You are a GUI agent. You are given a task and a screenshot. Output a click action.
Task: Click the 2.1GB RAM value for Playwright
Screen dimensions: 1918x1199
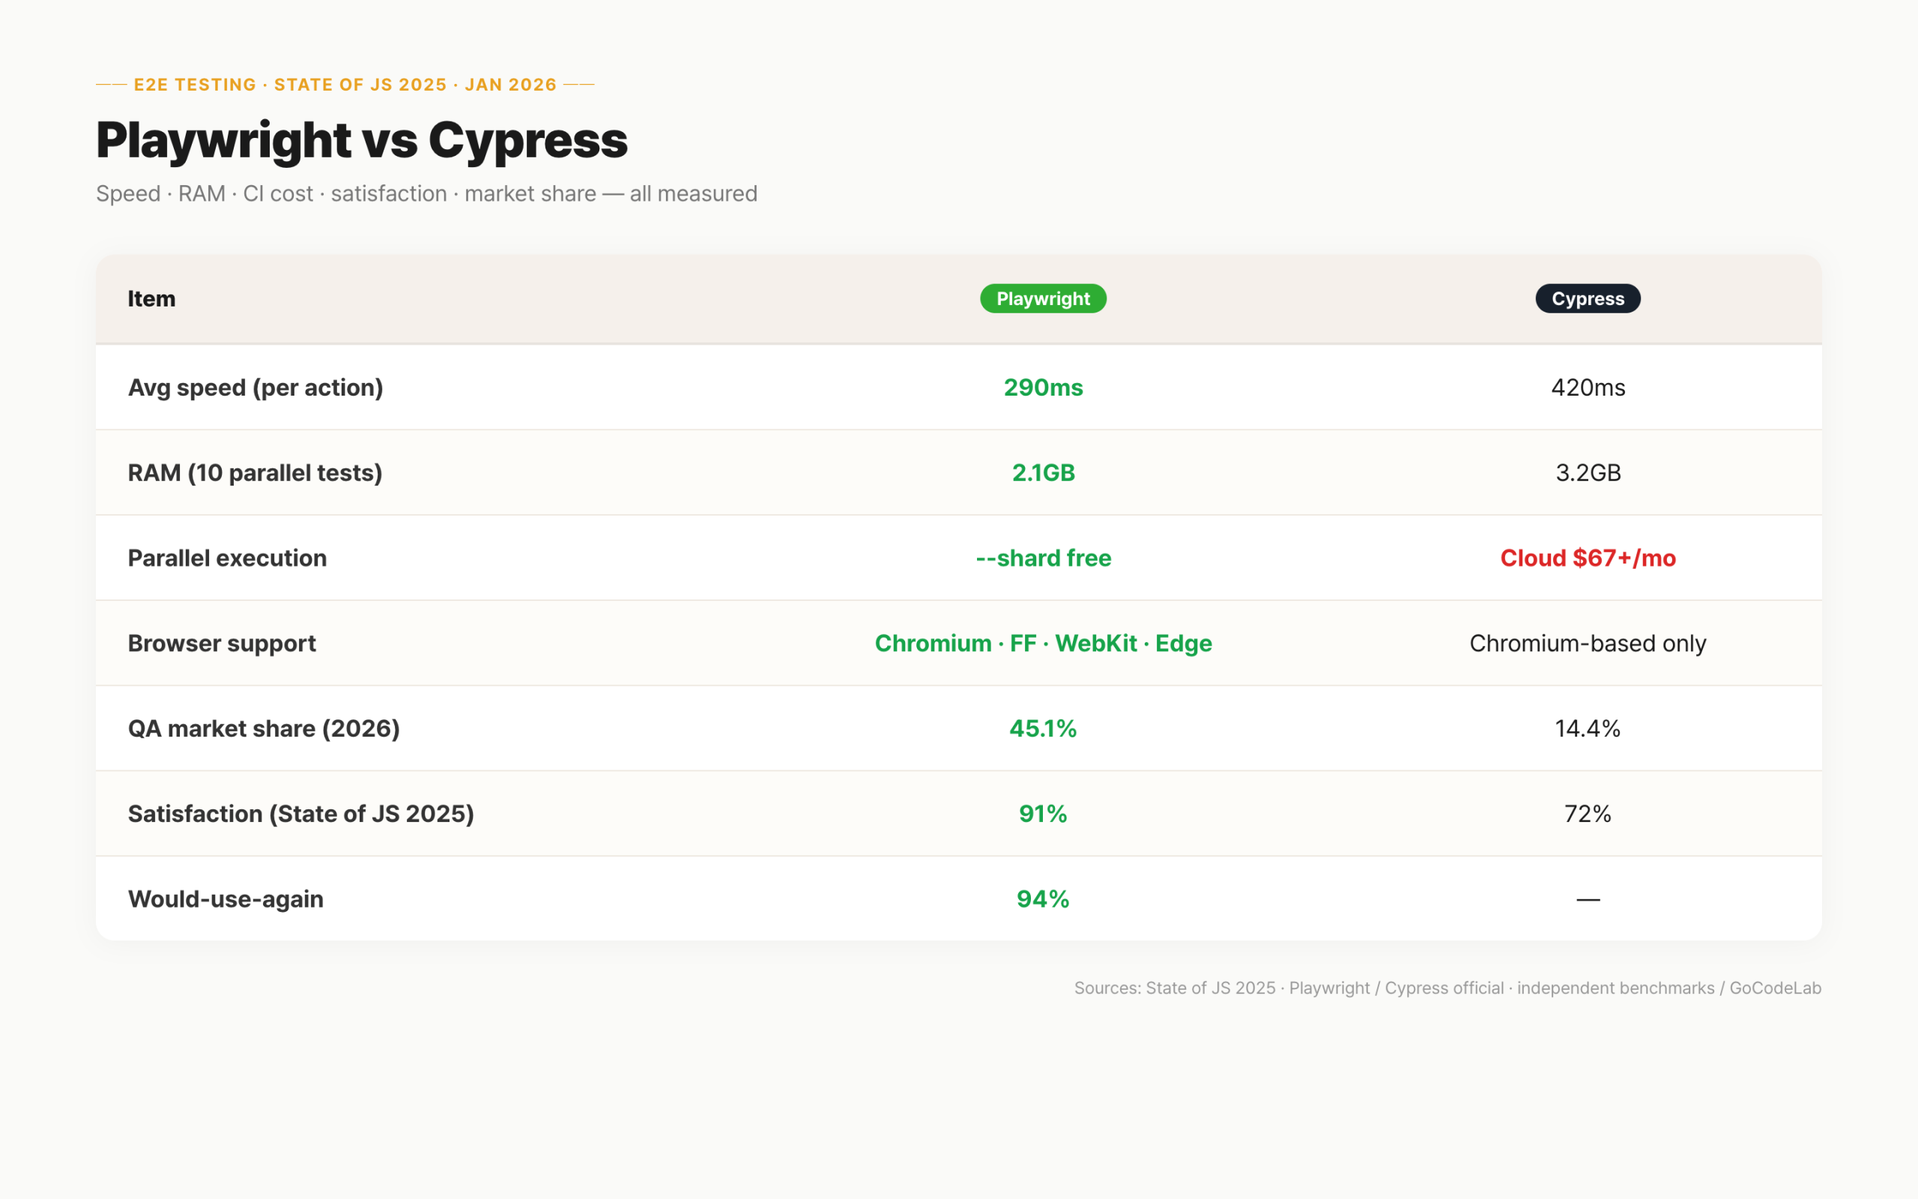tap(1042, 473)
